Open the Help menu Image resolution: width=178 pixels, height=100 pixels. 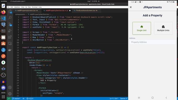(40, 7)
